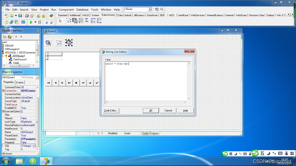The height and width of the screenshot is (166, 296).
Task: Expand the Connection property node
Action: (3, 91)
